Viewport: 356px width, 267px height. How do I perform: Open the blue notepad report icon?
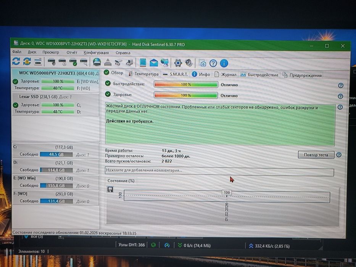(x=143, y=63)
